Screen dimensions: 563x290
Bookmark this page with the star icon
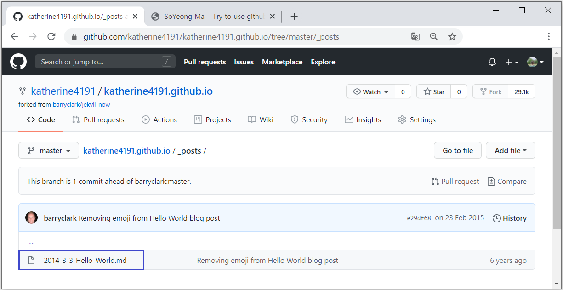[452, 37]
